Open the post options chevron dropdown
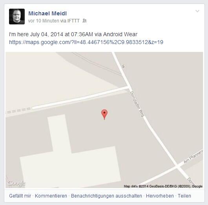208x205 pixels. tap(197, 11)
